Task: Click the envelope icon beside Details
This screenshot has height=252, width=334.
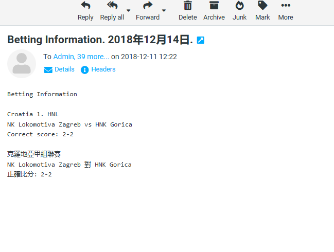Action: 48,70
